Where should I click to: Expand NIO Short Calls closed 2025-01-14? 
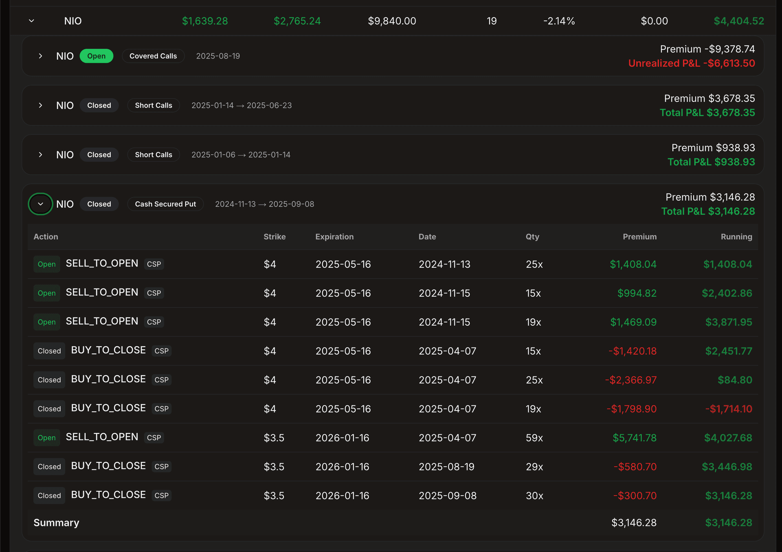pos(40,154)
